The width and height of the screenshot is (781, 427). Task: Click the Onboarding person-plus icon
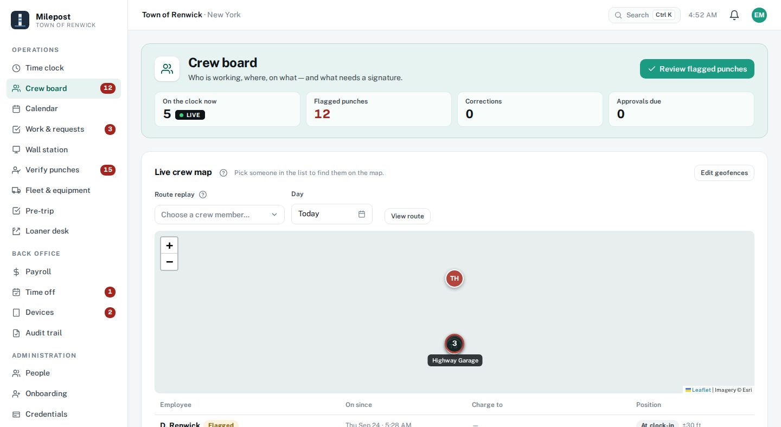16,393
